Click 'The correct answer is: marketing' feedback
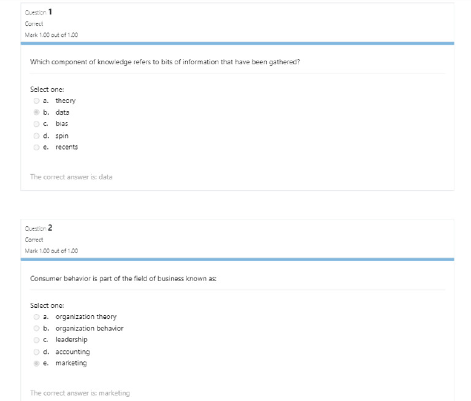This screenshot has width=471, height=401. click(80, 393)
